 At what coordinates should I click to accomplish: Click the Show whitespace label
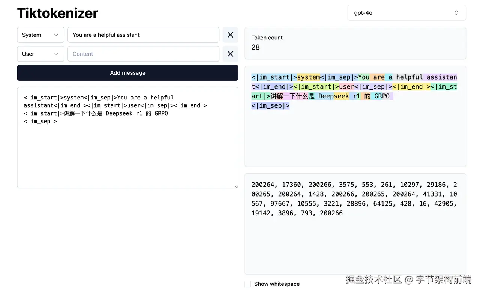pyautogui.click(x=277, y=284)
